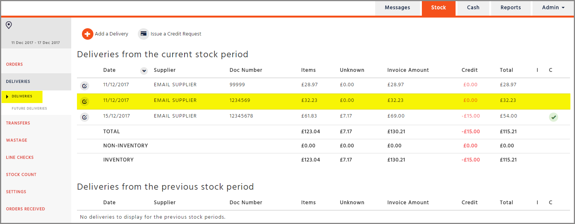Switch to the Messages tab
The image size is (575, 224).
tap(397, 8)
